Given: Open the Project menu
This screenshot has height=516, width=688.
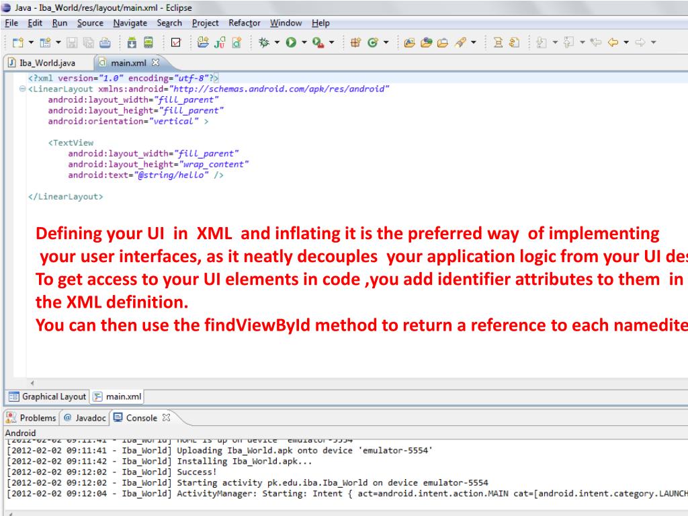Looking at the screenshot, I should (205, 24).
